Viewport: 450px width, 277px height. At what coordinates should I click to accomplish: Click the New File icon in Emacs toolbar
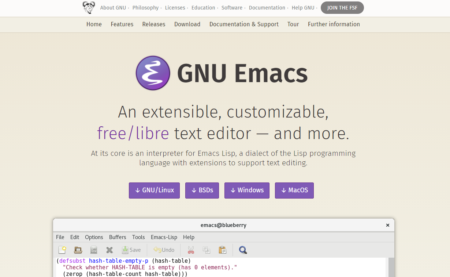tap(62, 250)
